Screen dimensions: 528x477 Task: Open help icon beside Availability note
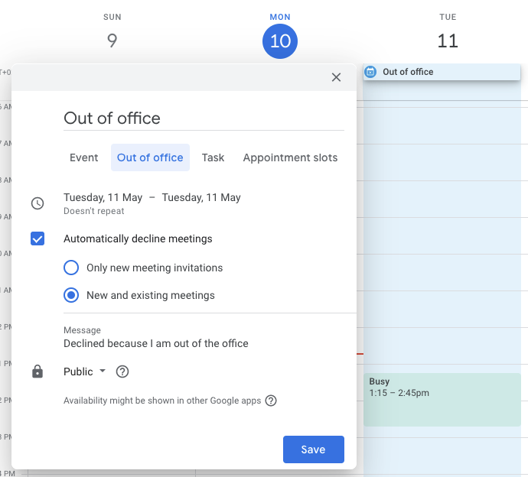coord(271,401)
